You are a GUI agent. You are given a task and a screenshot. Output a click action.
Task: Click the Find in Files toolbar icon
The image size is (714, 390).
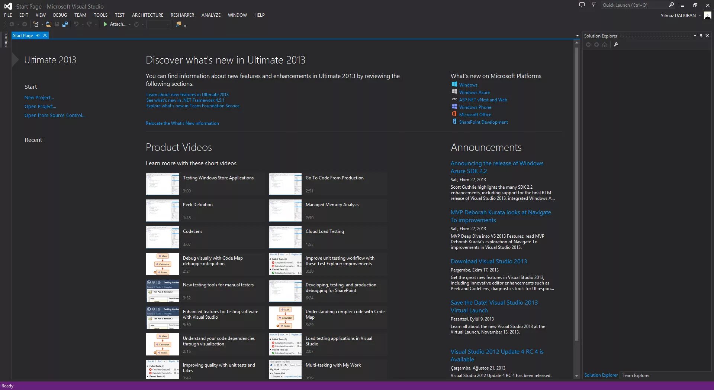(178, 24)
